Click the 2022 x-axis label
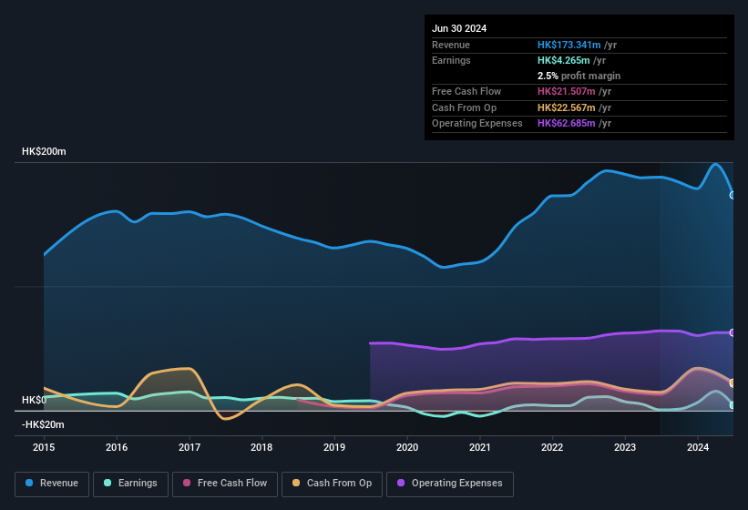The width and height of the screenshot is (748, 510). click(x=552, y=447)
